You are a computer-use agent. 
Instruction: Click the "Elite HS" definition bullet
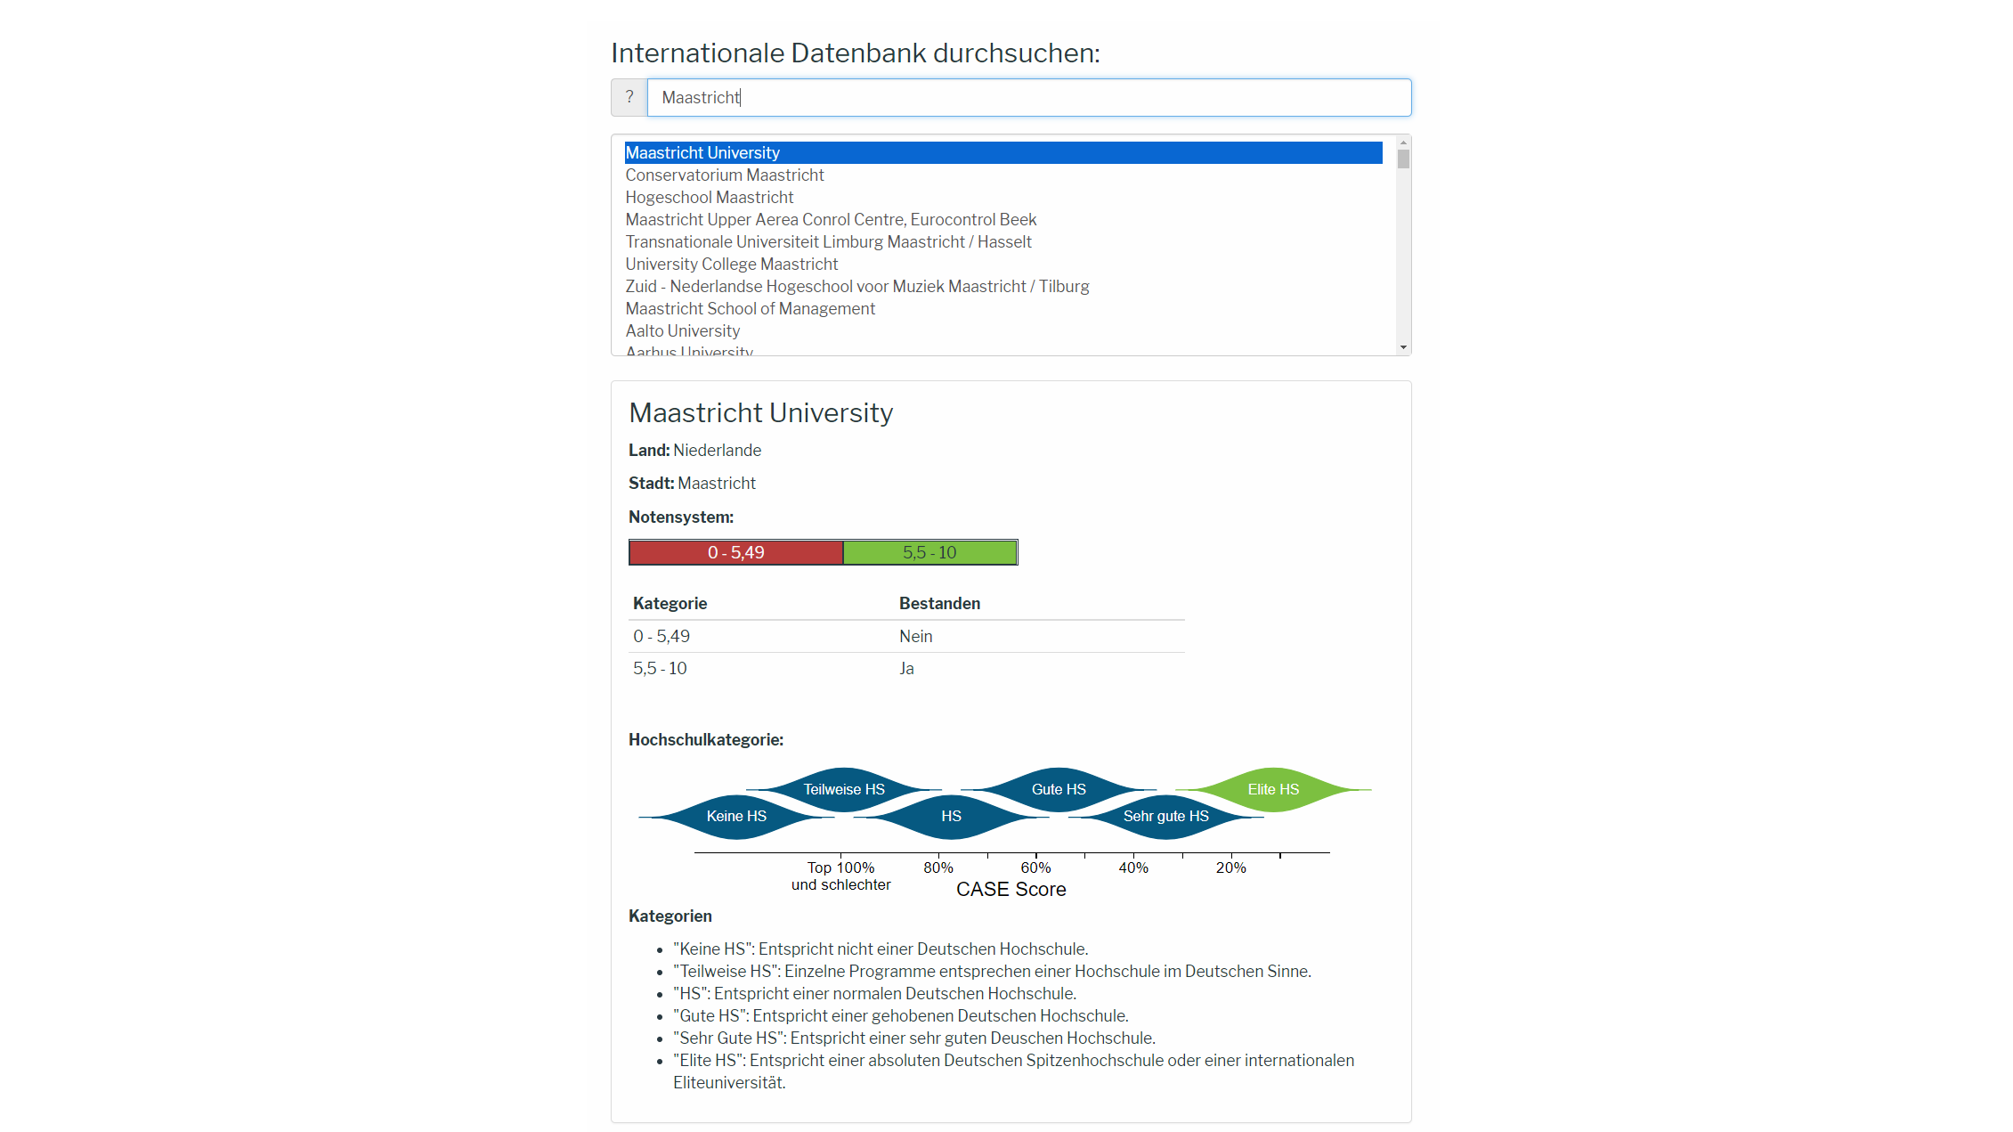1013,1071
